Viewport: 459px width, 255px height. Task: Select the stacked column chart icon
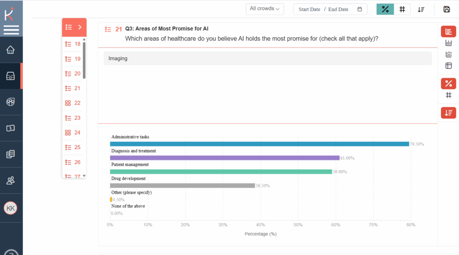pos(448,55)
